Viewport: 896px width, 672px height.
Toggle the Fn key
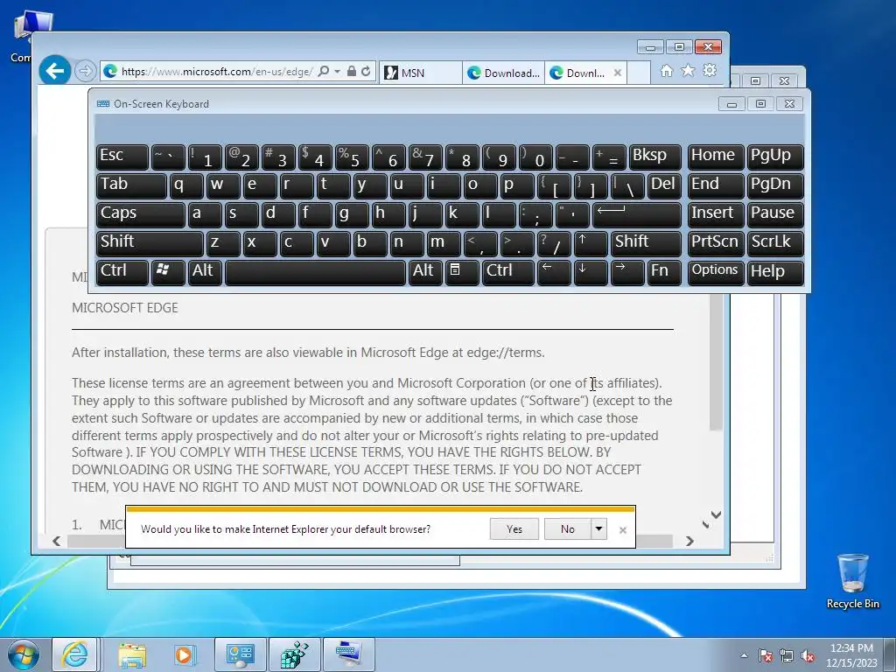click(x=664, y=272)
